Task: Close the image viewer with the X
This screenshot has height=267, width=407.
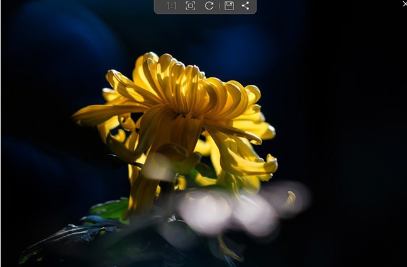Action: coord(404,4)
